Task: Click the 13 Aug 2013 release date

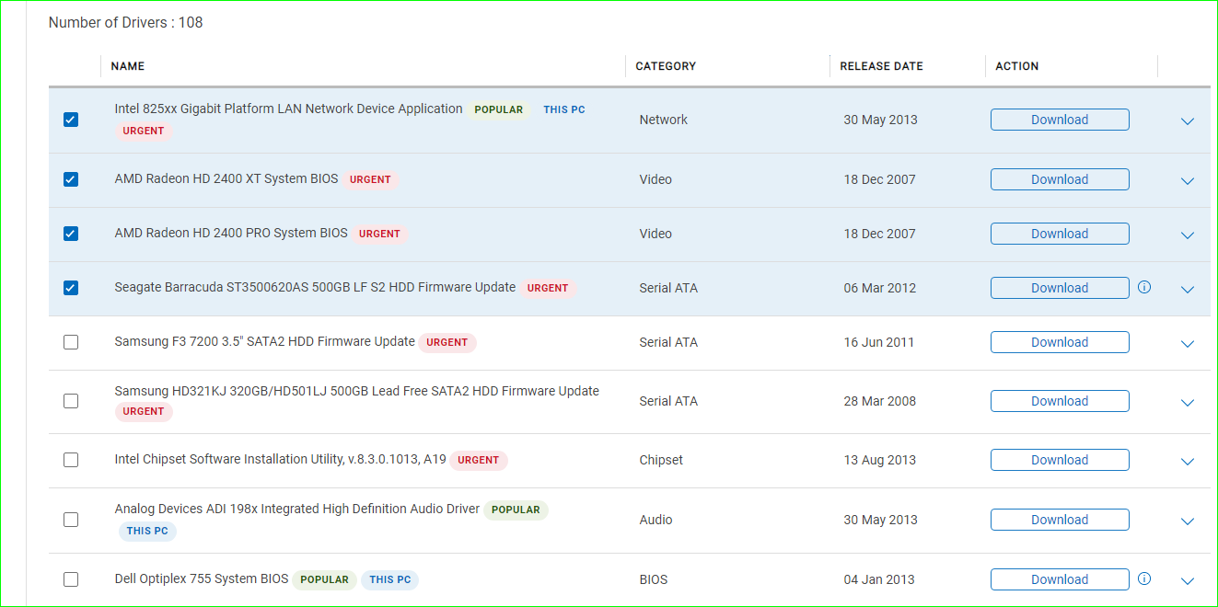Action: pos(880,460)
